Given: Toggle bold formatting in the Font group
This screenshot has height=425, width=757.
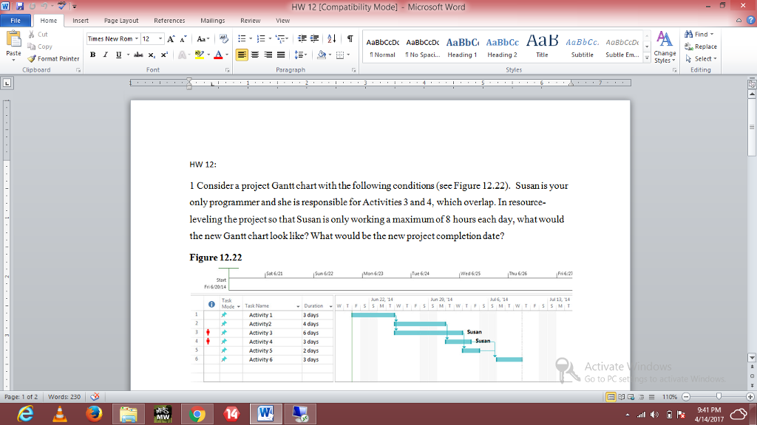Looking at the screenshot, I should (x=92, y=55).
